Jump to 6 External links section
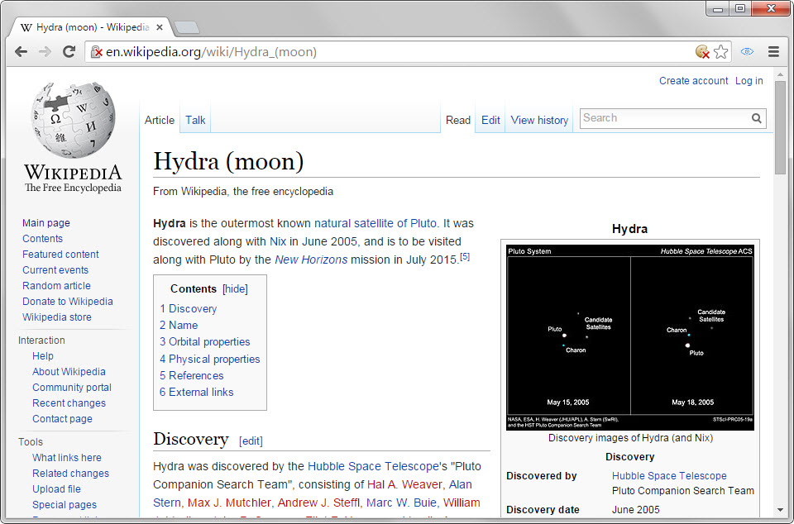Screen dimensions: 794x524 [x=197, y=393]
